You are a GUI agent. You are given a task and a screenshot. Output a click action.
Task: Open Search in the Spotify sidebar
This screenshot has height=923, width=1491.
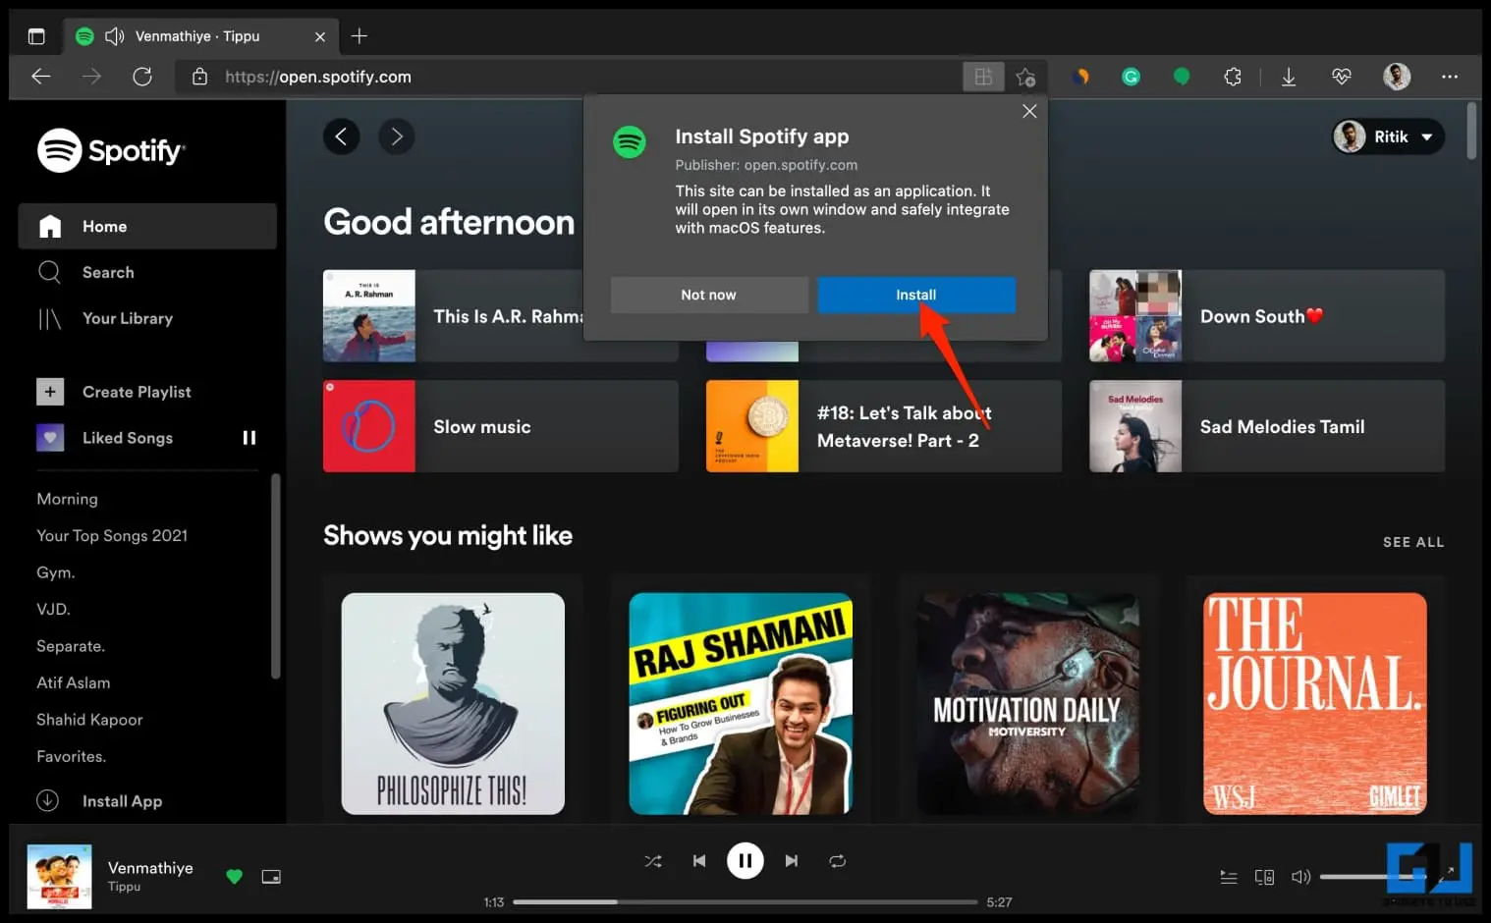point(147,272)
